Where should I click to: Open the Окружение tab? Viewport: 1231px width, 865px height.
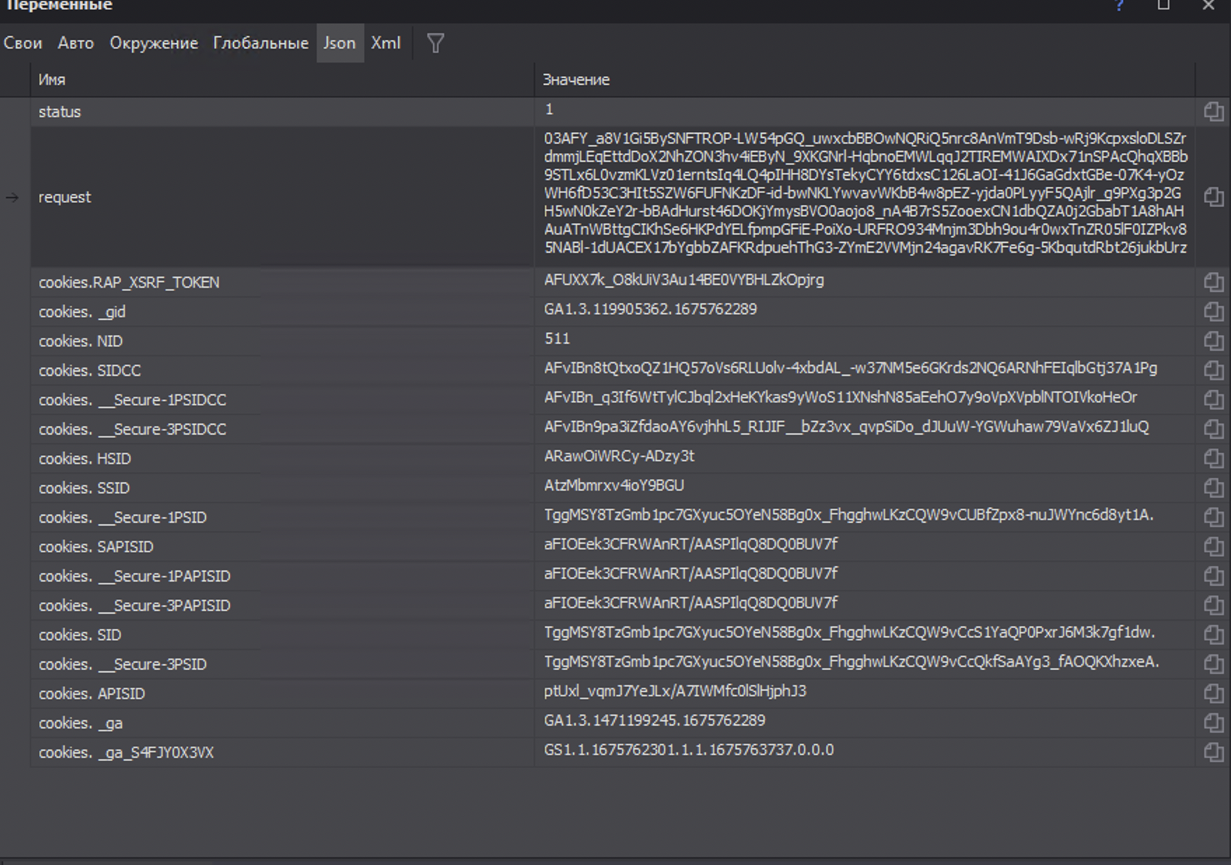[153, 43]
